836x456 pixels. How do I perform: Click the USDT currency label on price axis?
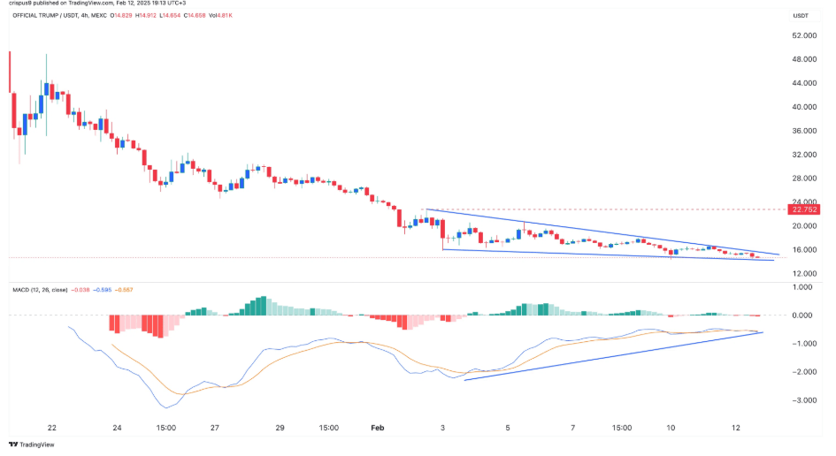point(801,15)
